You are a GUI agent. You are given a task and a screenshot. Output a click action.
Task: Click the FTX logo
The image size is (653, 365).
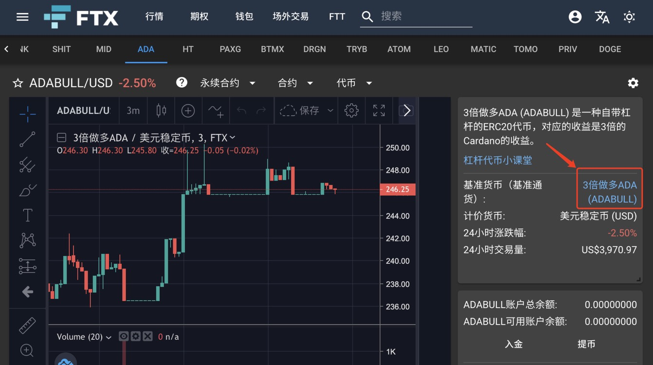[x=81, y=18]
